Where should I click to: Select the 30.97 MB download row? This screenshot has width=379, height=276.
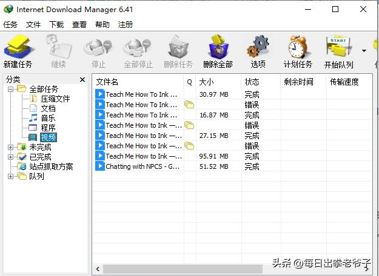point(232,94)
